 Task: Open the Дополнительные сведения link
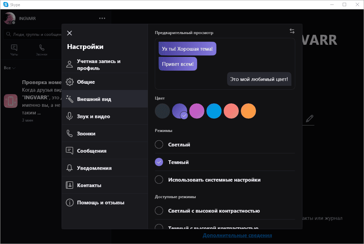point(237,235)
